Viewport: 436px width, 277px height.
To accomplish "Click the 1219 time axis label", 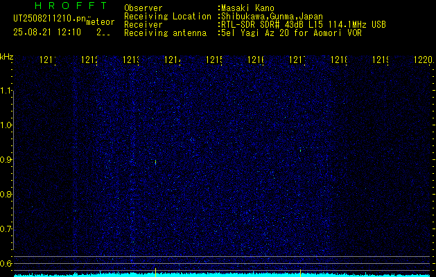I will tap(381, 60).
